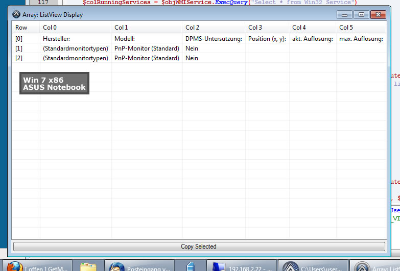Image resolution: width=400 pixels, height=271 pixels.
Task: Select row [0] with Hersteller entry
Action: [x=59, y=39]
